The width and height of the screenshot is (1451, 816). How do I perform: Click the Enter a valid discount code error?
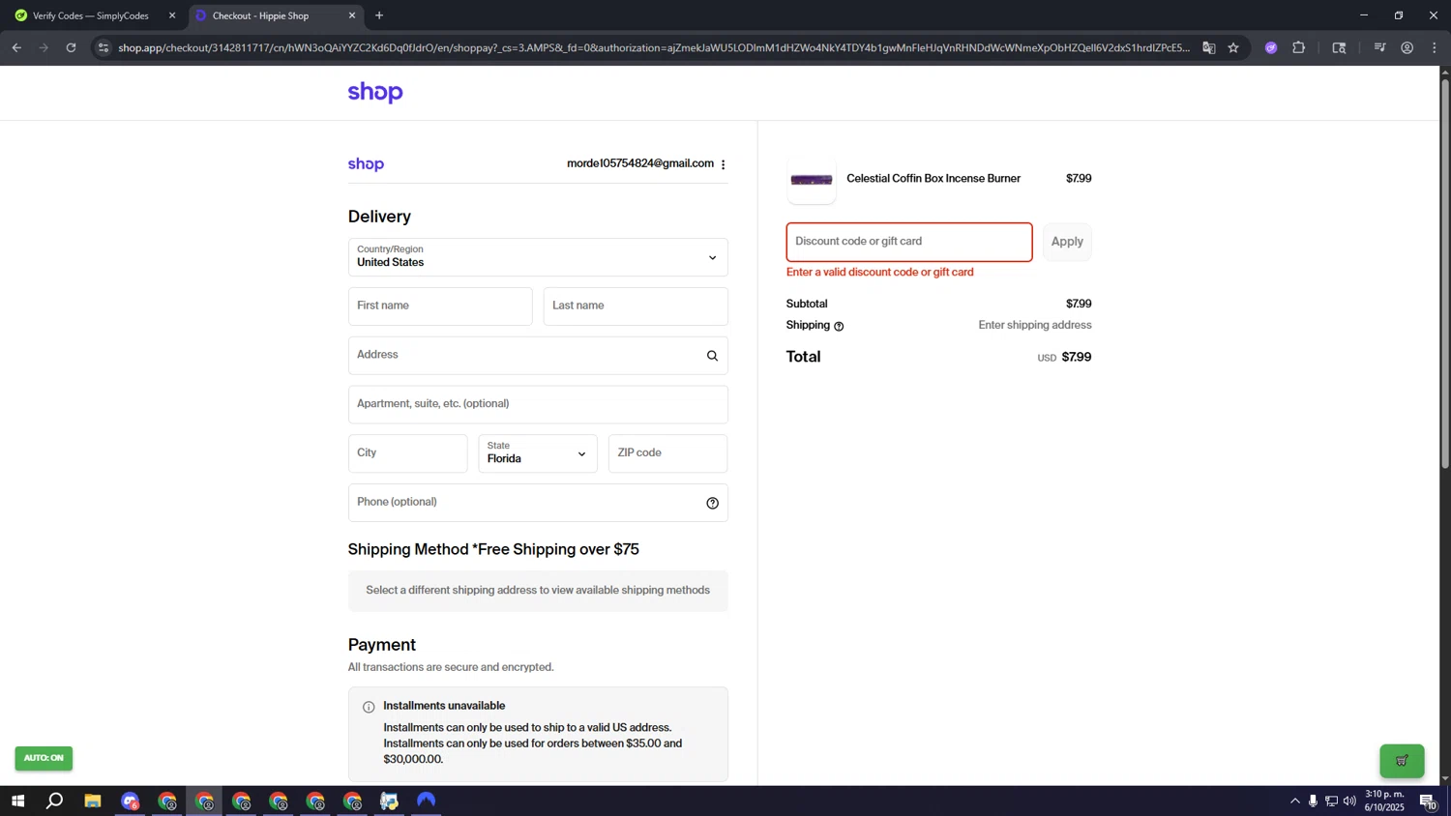click(x=880, y=273)
